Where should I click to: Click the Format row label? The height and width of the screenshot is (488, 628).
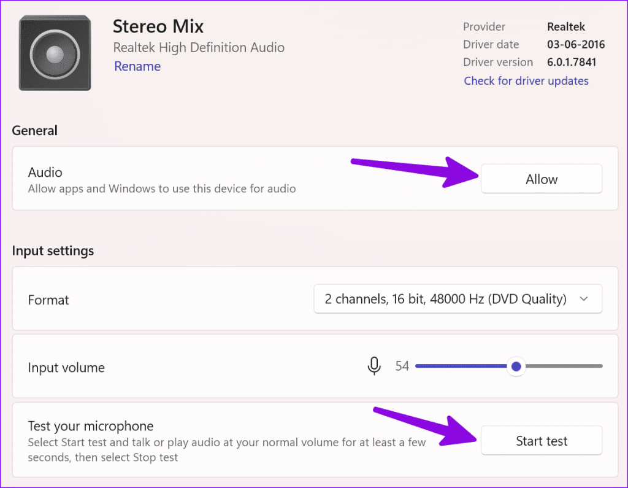tap(48, 300)
